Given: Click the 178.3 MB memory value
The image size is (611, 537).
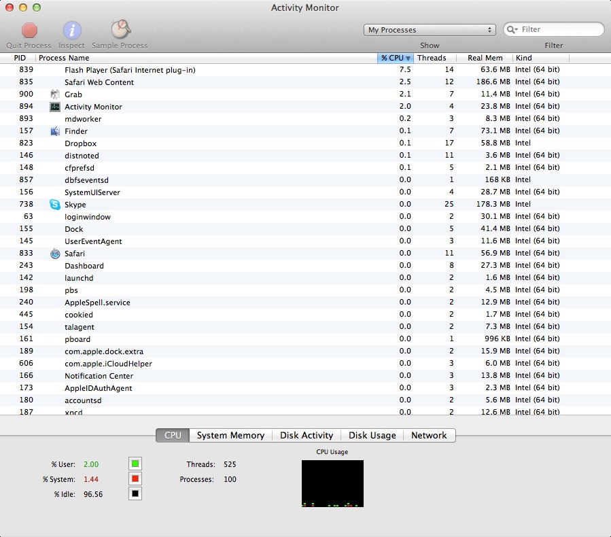Looking at the screenshot, I should coord(493,204).
